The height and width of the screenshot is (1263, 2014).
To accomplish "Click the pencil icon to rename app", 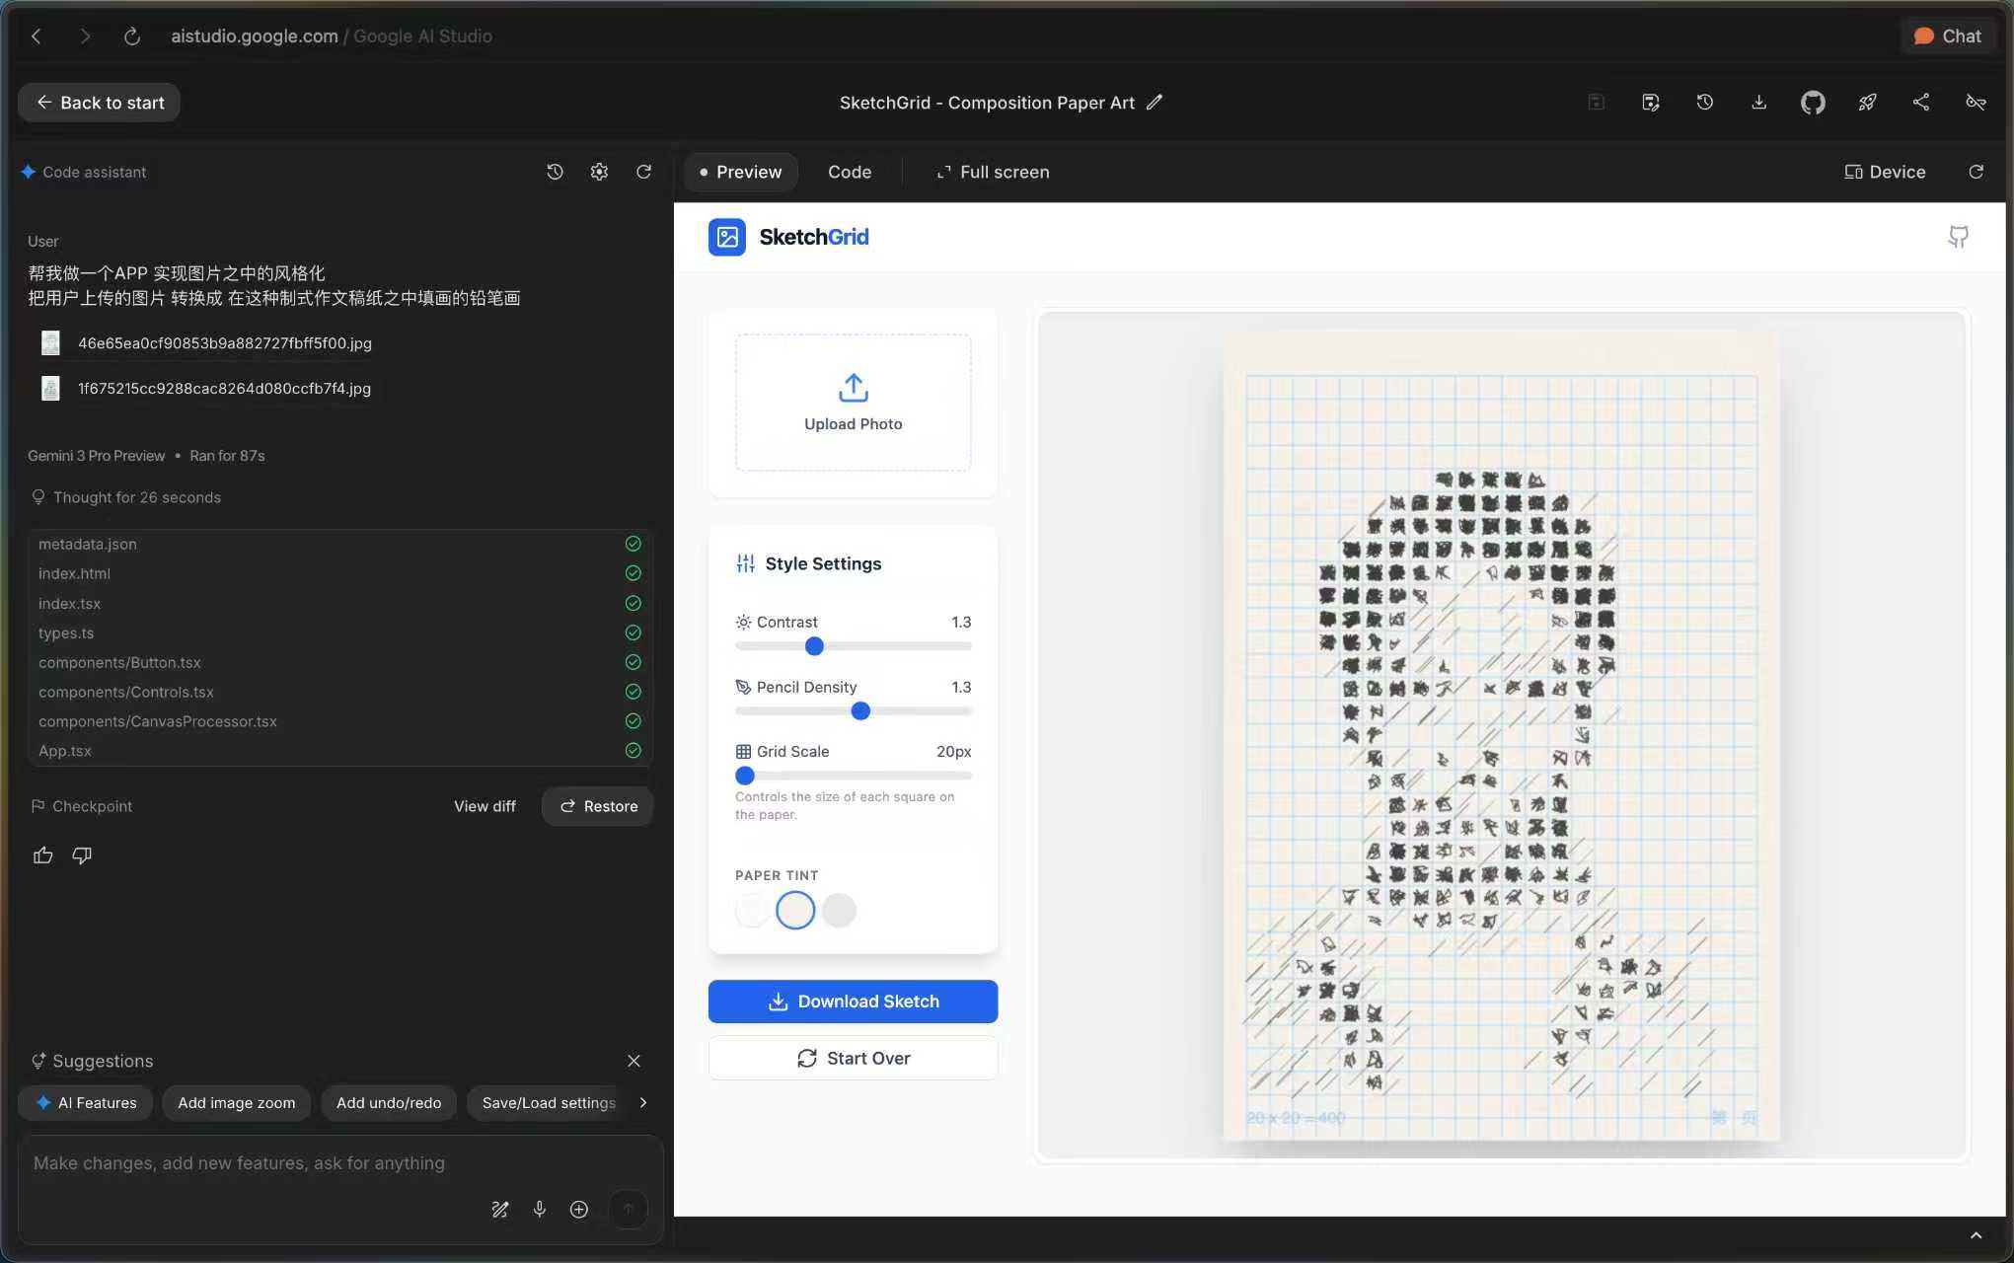I will [1155, 103].
